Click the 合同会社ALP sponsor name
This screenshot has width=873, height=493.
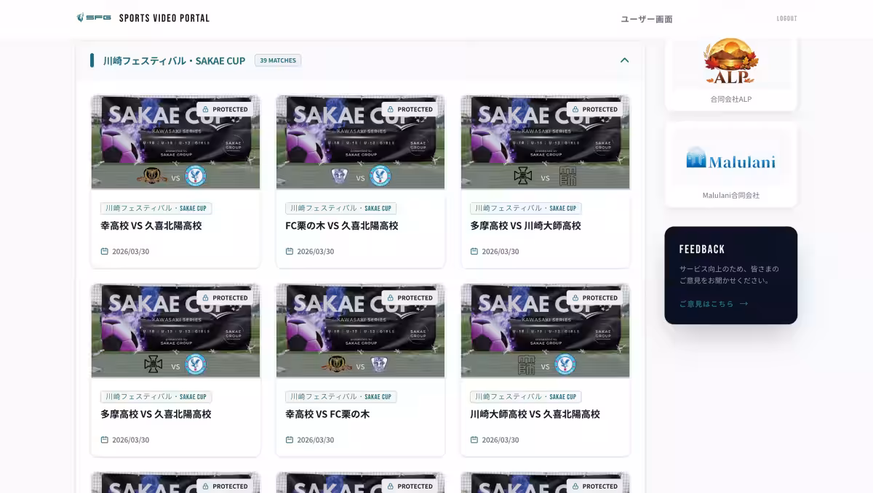731,99
